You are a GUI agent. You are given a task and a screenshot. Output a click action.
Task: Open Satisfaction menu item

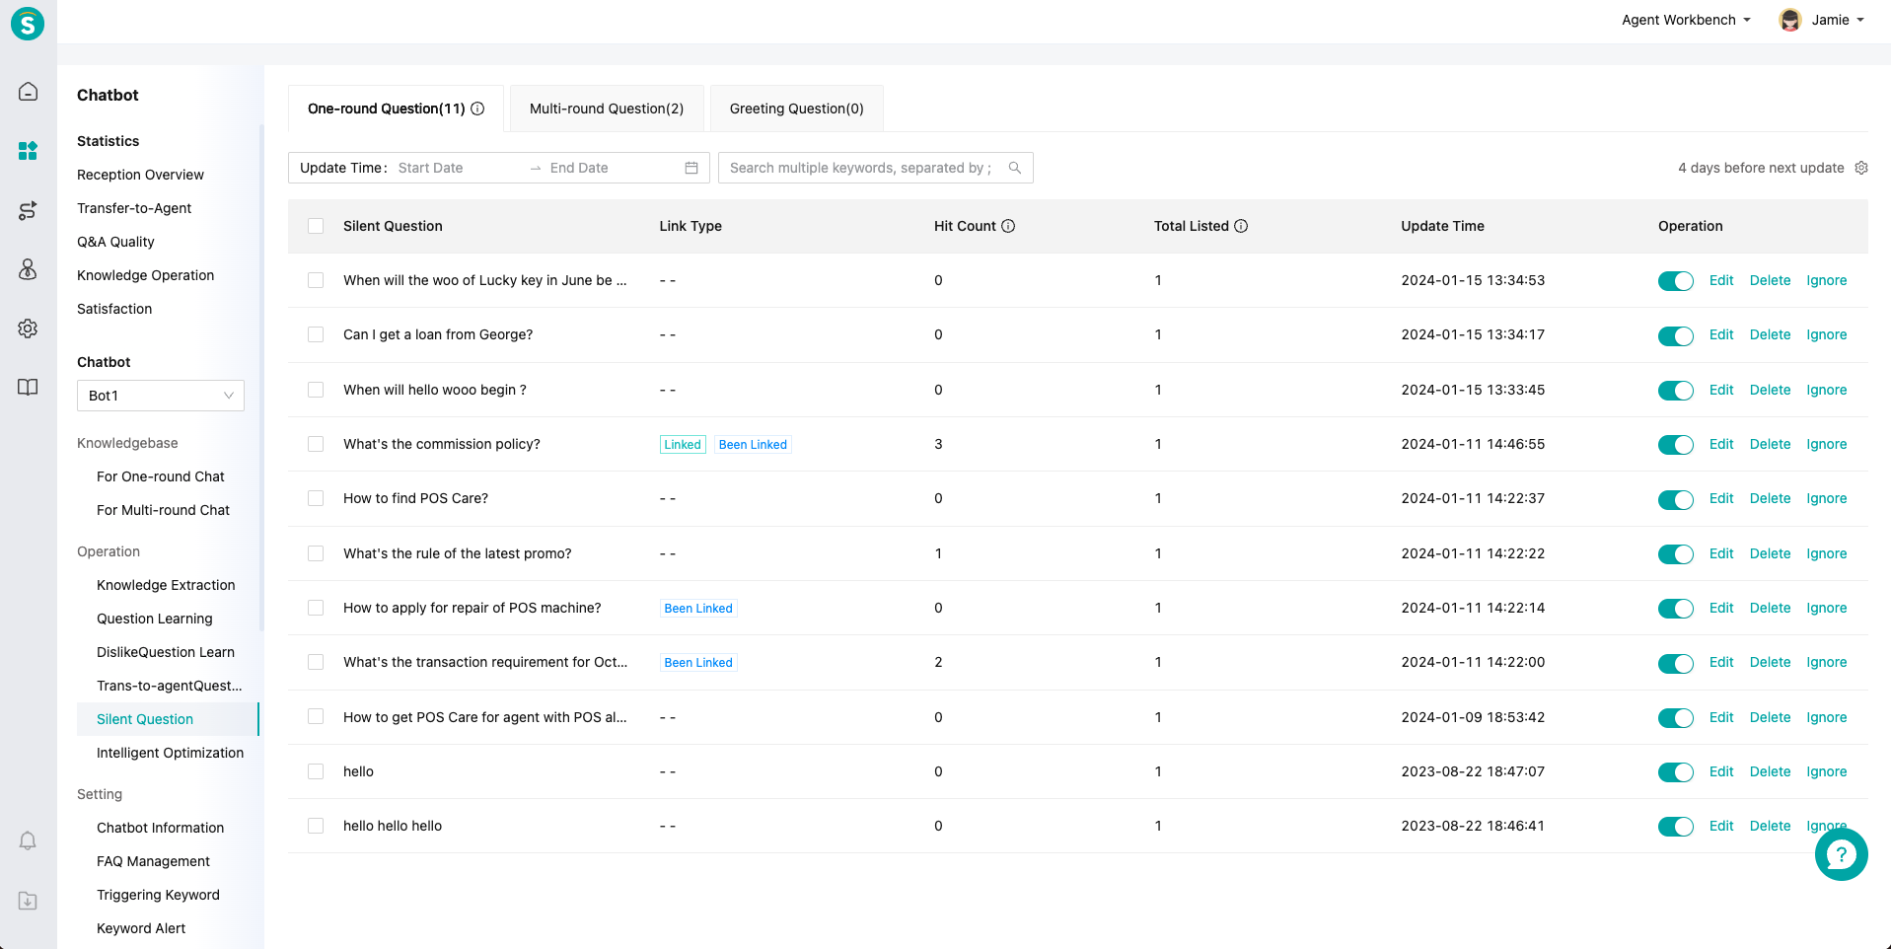pyautogui.click(x=114, y=309)
